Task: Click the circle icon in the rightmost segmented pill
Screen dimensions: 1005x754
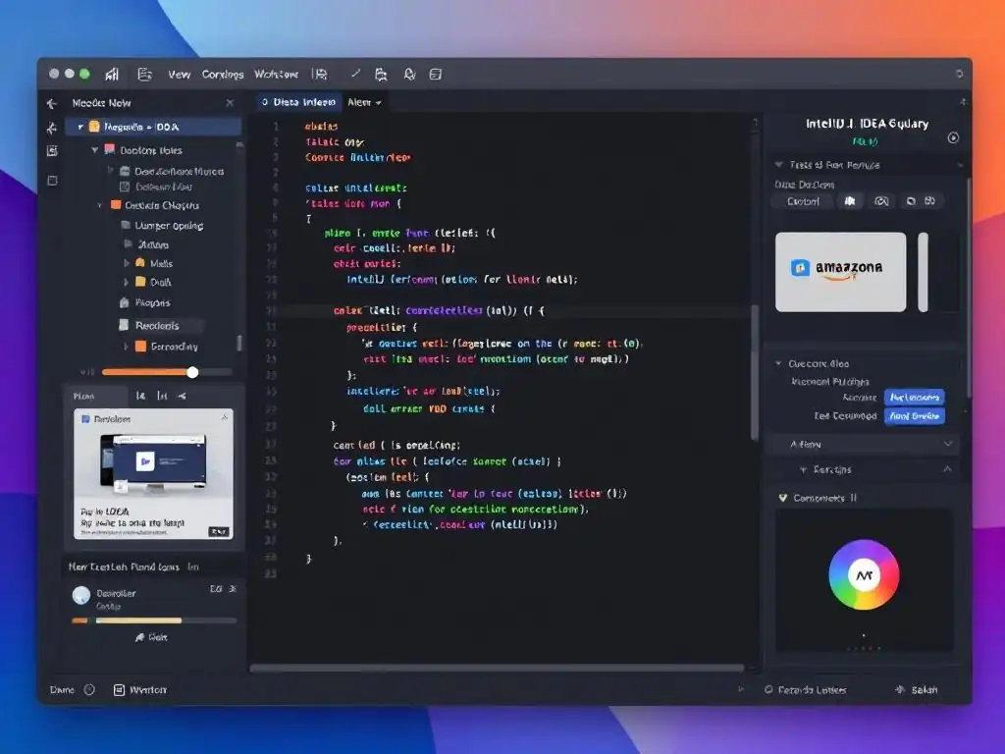Action: coord(911,201)
